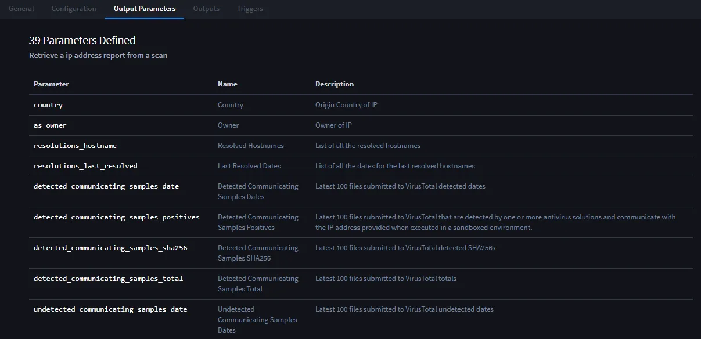Click the 'resolutions_hostname' parameter

click(76, 146)
